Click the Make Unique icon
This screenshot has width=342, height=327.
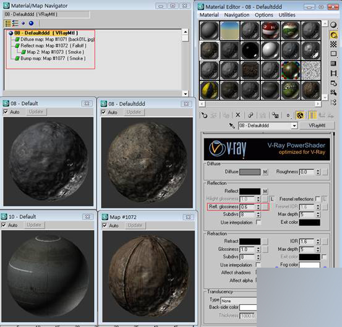click(263, 115)
